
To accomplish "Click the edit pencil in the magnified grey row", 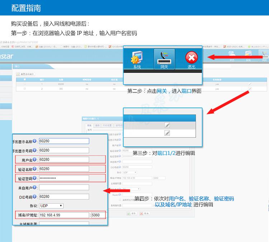I will tap(167, 125).
